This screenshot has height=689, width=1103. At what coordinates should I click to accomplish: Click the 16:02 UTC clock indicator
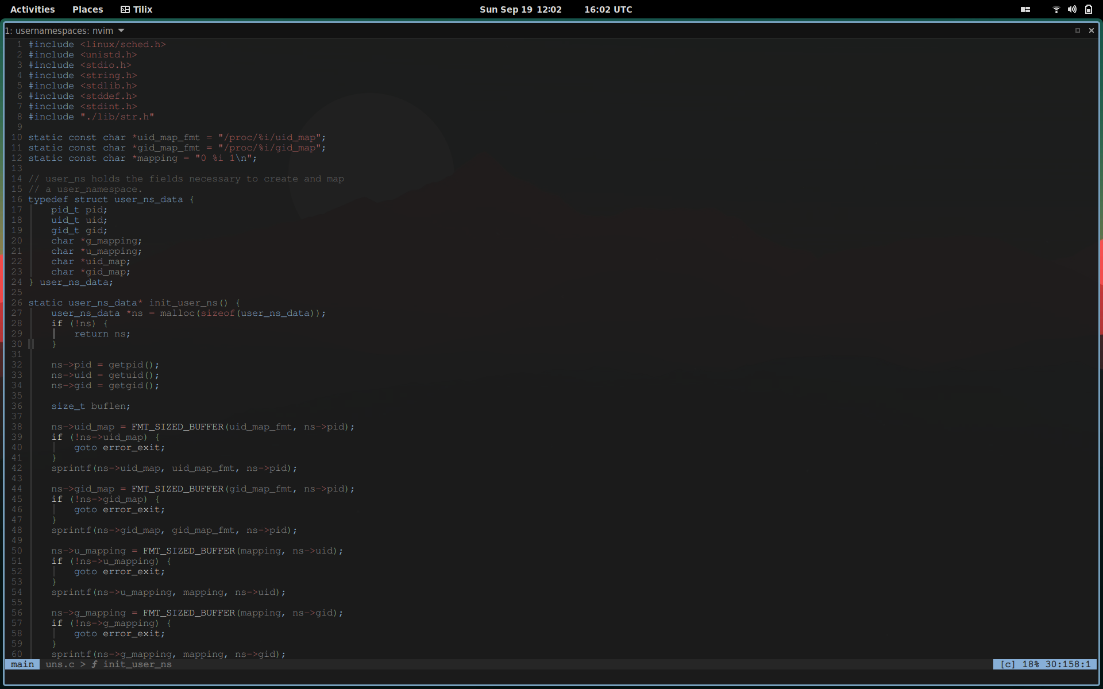(608, 9)
